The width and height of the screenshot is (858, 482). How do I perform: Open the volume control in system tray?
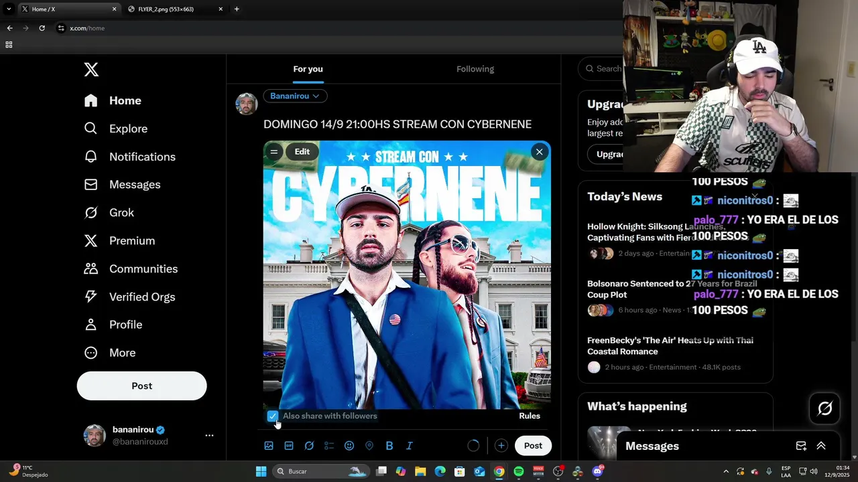pyautogui.click(x=814, y=471)
